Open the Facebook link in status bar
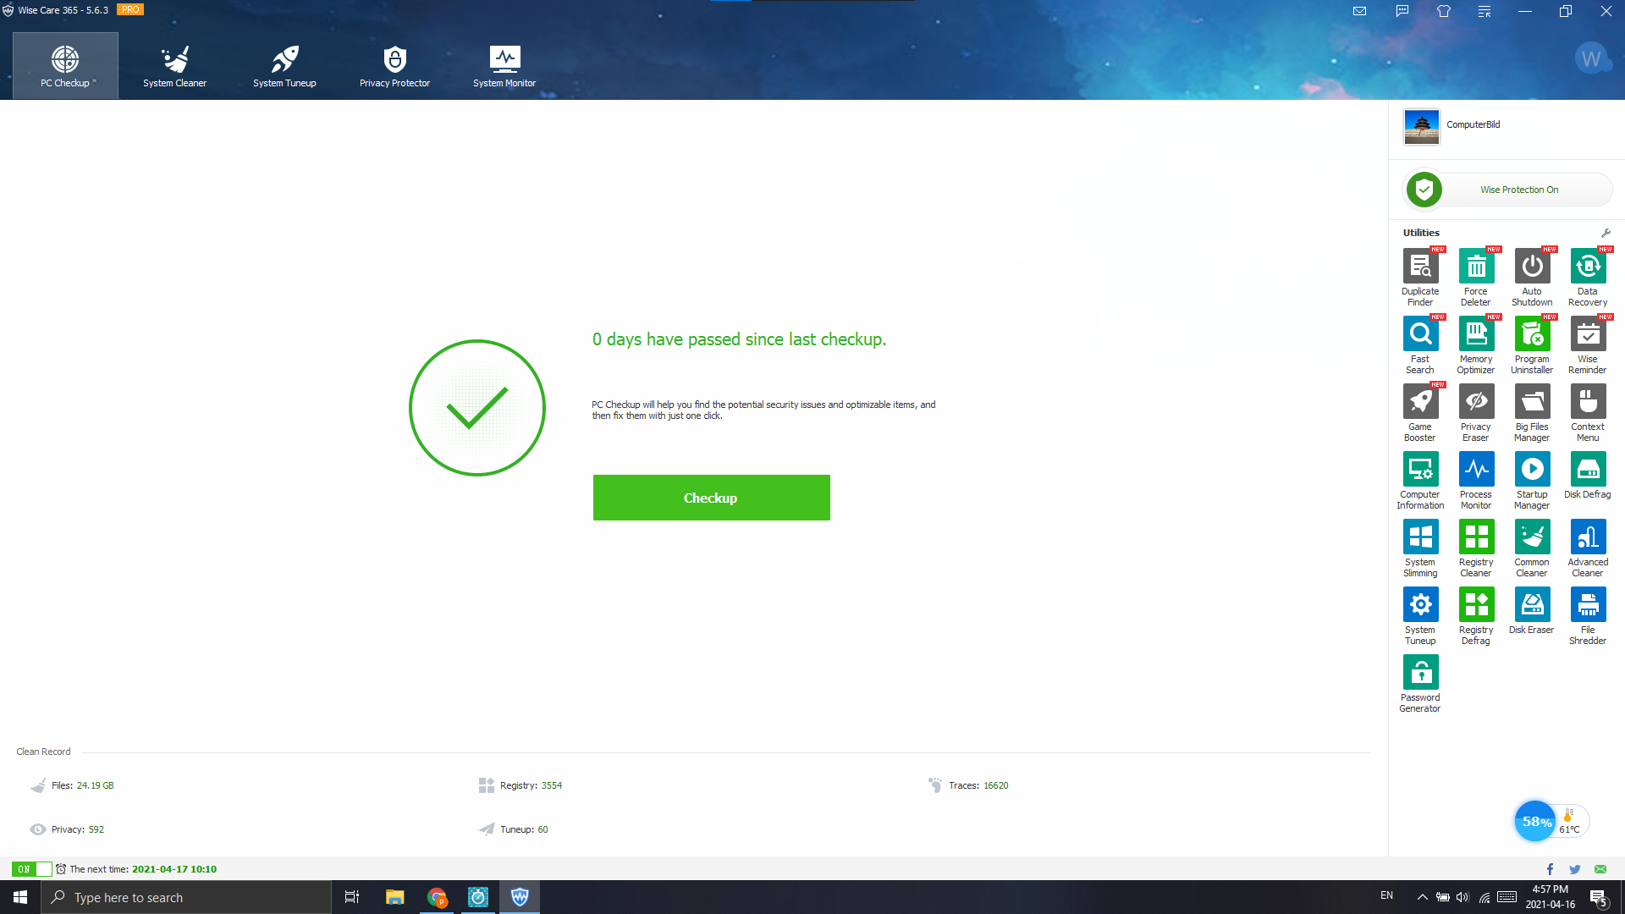 1550,869
